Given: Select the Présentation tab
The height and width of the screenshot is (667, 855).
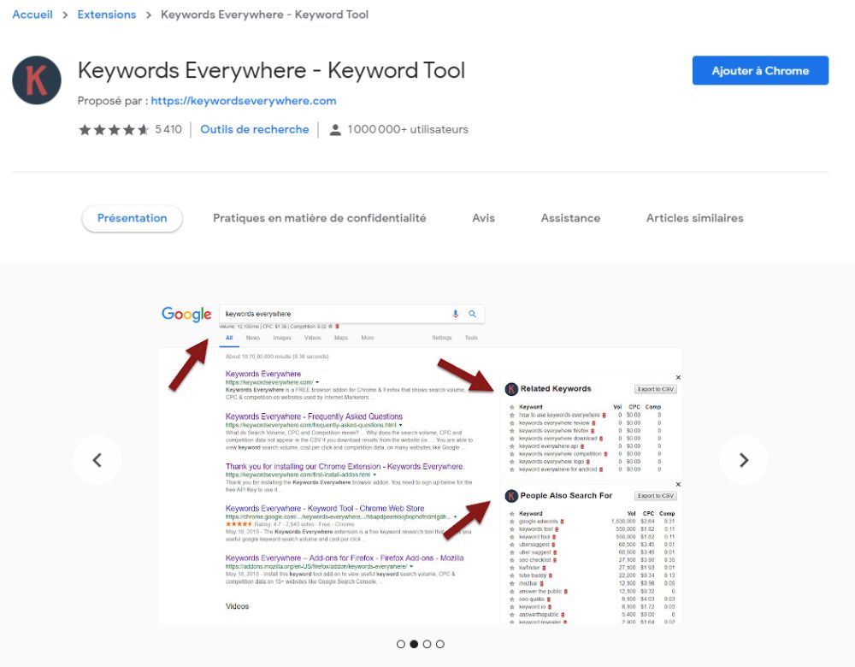Looking at the screenshot, I should coord(133,218).
